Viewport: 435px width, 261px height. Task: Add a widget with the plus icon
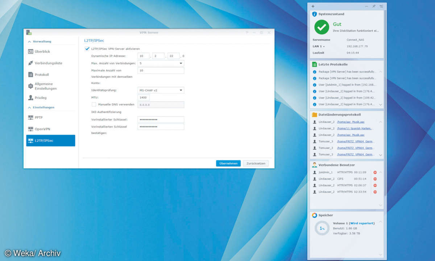click(x=313, y=6)
